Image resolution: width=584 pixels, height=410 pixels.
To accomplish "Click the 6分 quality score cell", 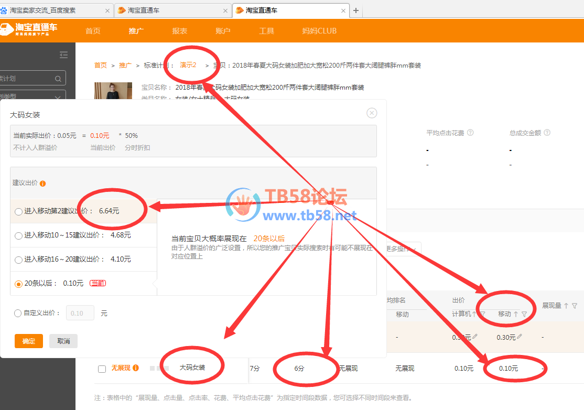I will [299, 368].
